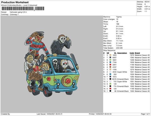Click 'Last Saved: 14/09/2021 08.53.31' footer text

pos(50,114)
